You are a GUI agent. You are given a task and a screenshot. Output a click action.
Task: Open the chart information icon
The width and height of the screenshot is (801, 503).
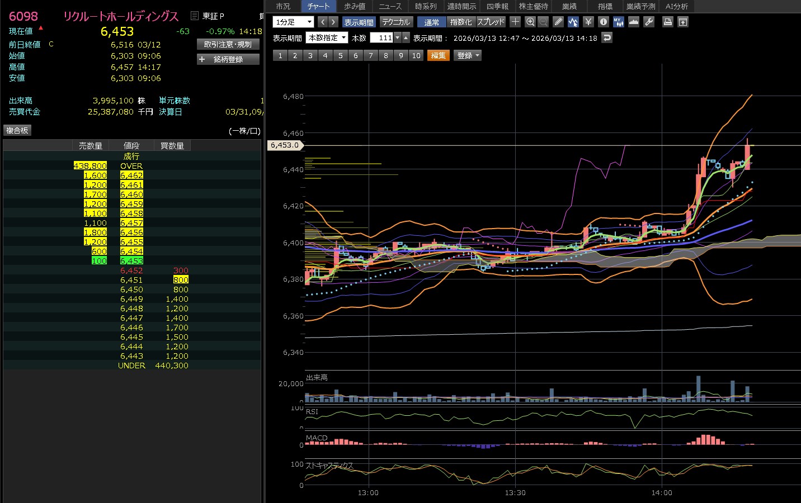tap(603, 22)
